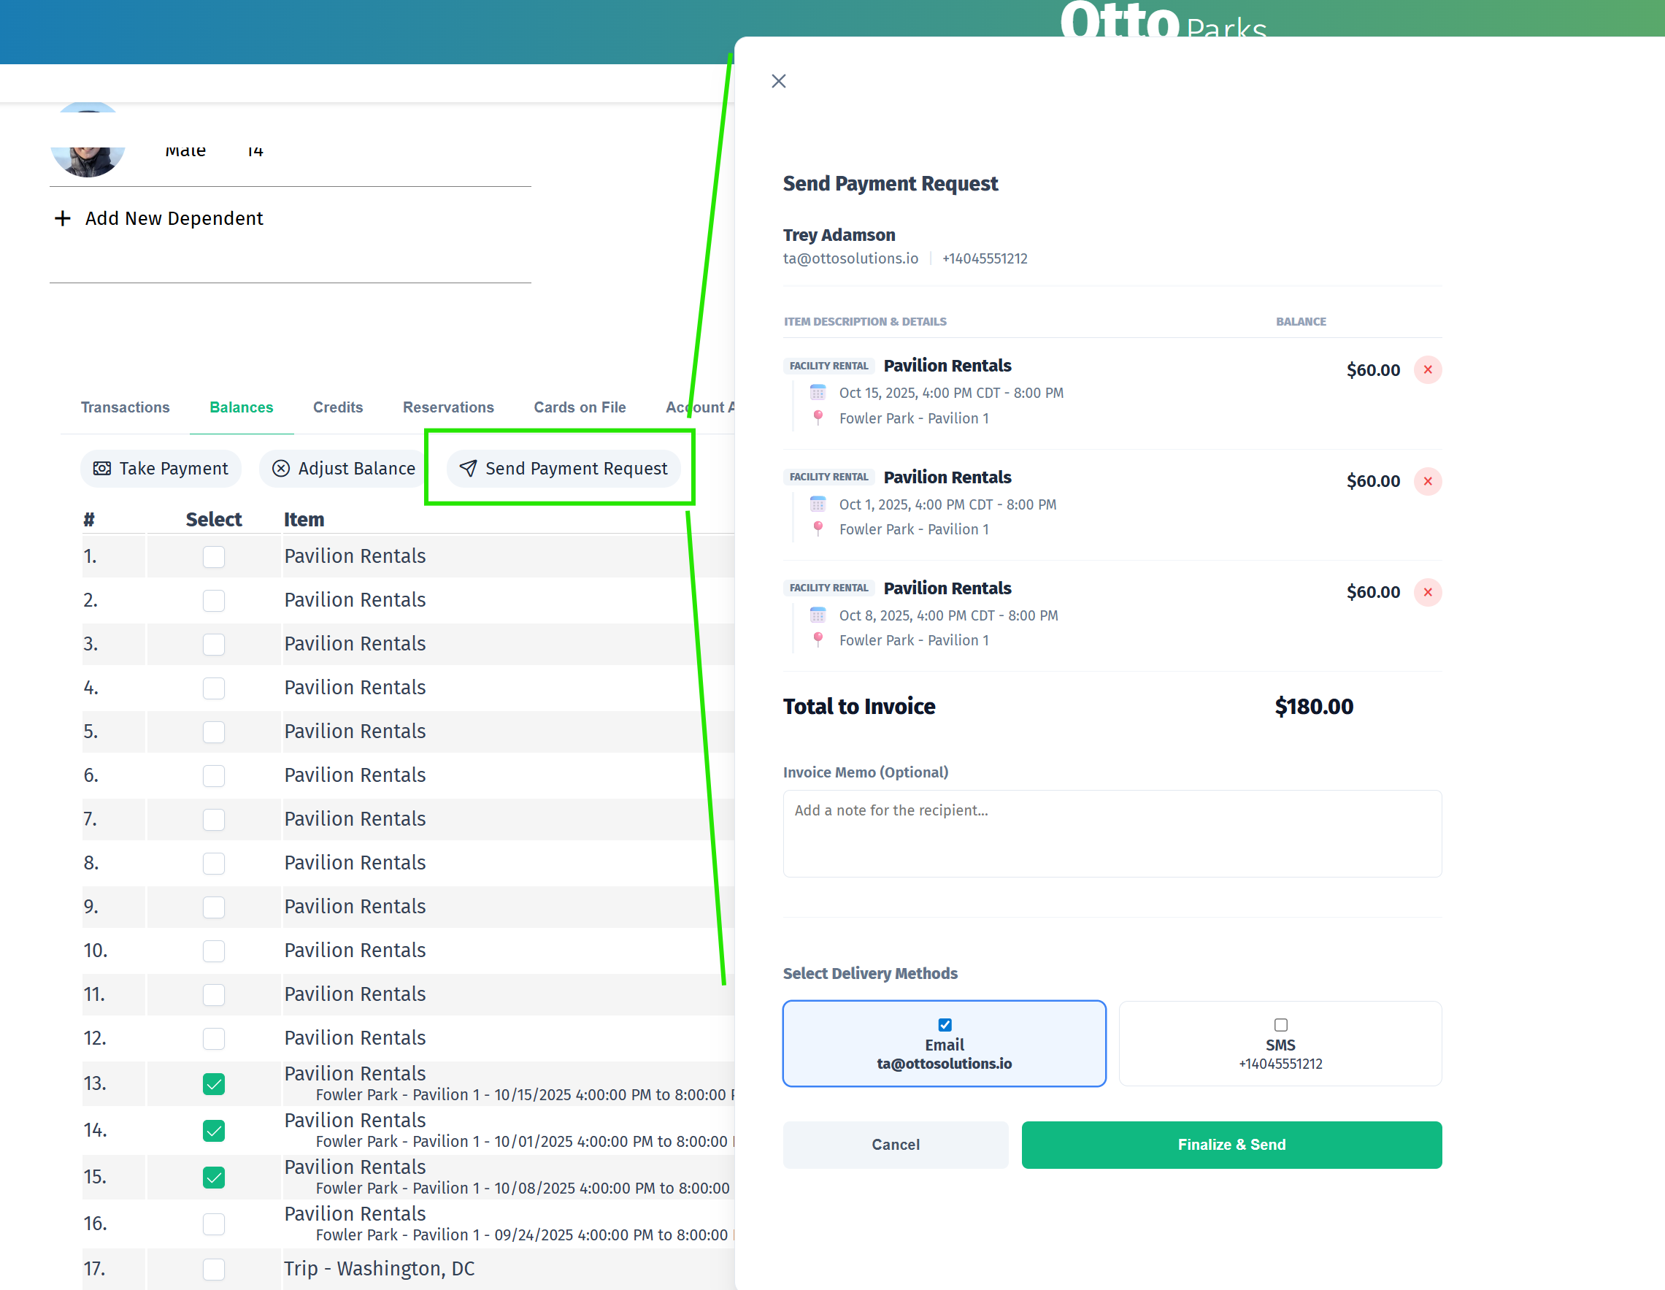
Task: Open the Cards on File tab
Action: click(580, 407)
